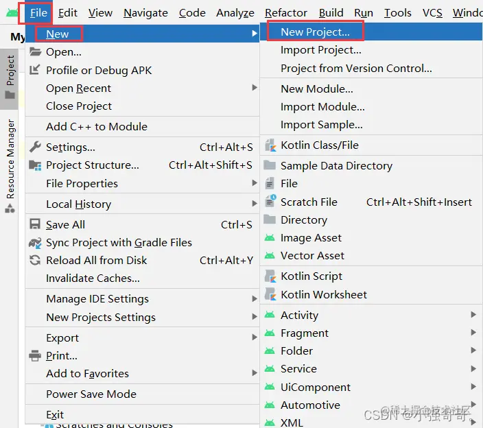
Task: Expand the File Properties submenu arrow
Action: click(x=255, y=183)
